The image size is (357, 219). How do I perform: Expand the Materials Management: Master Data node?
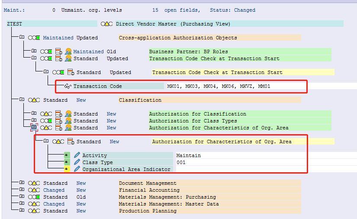22,203
